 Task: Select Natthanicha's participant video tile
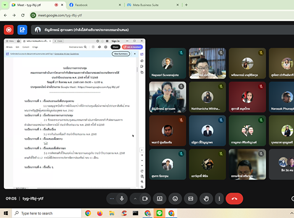tap(207, 97)
